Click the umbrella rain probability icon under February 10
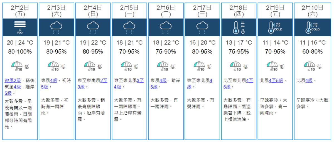 (310, 66)
